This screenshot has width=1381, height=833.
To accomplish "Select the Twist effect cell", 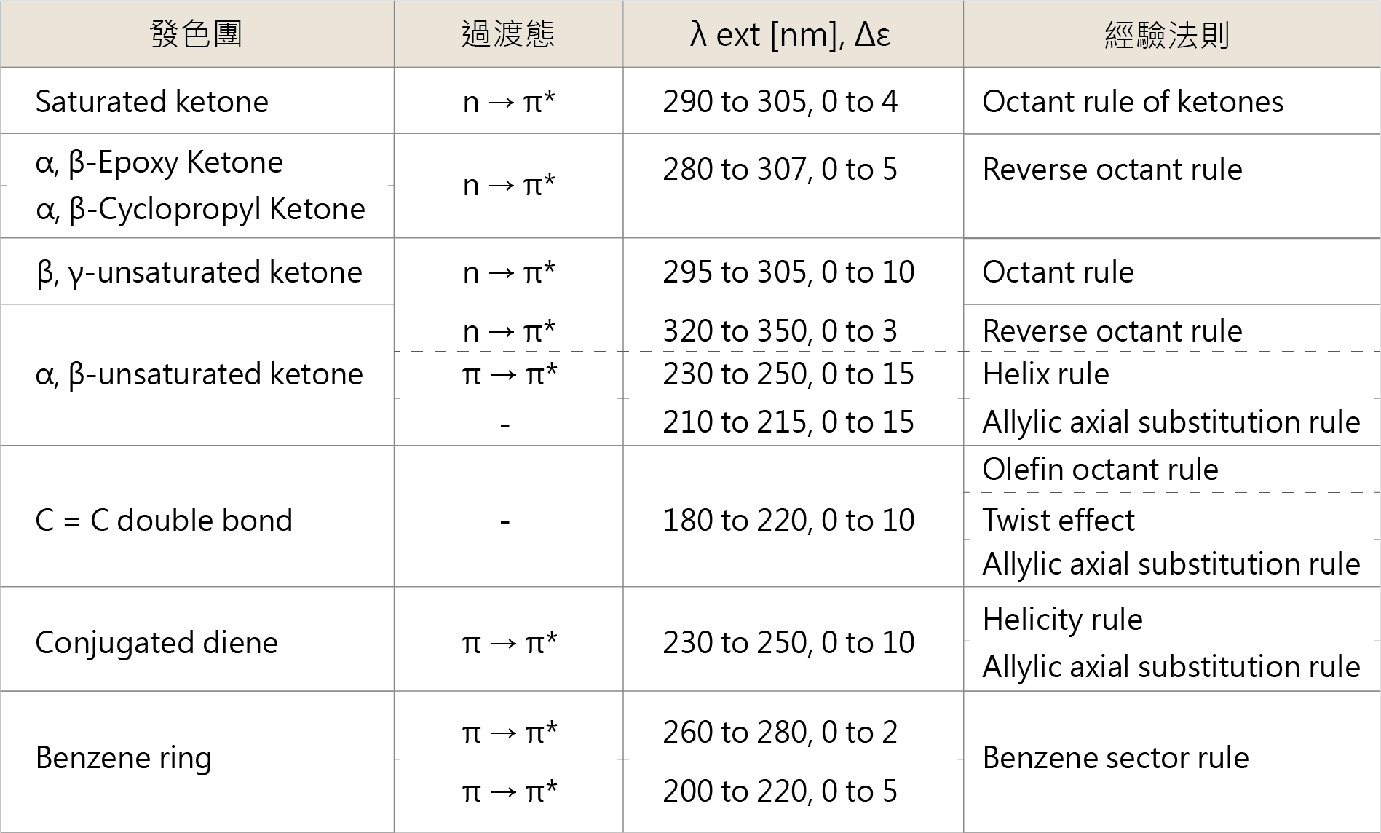I will click(1058, 521).
